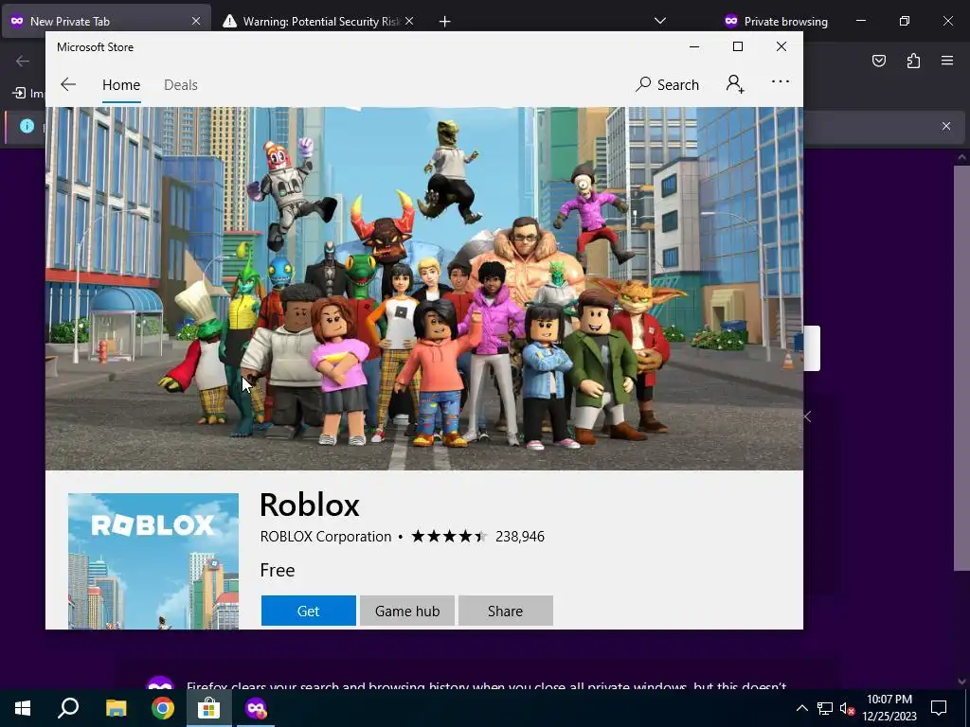Viewport: 970px width, 727px height.
Task: Click the Firefox vertical scrollbar
Action: pyautogui.click(x=961, y=368)
